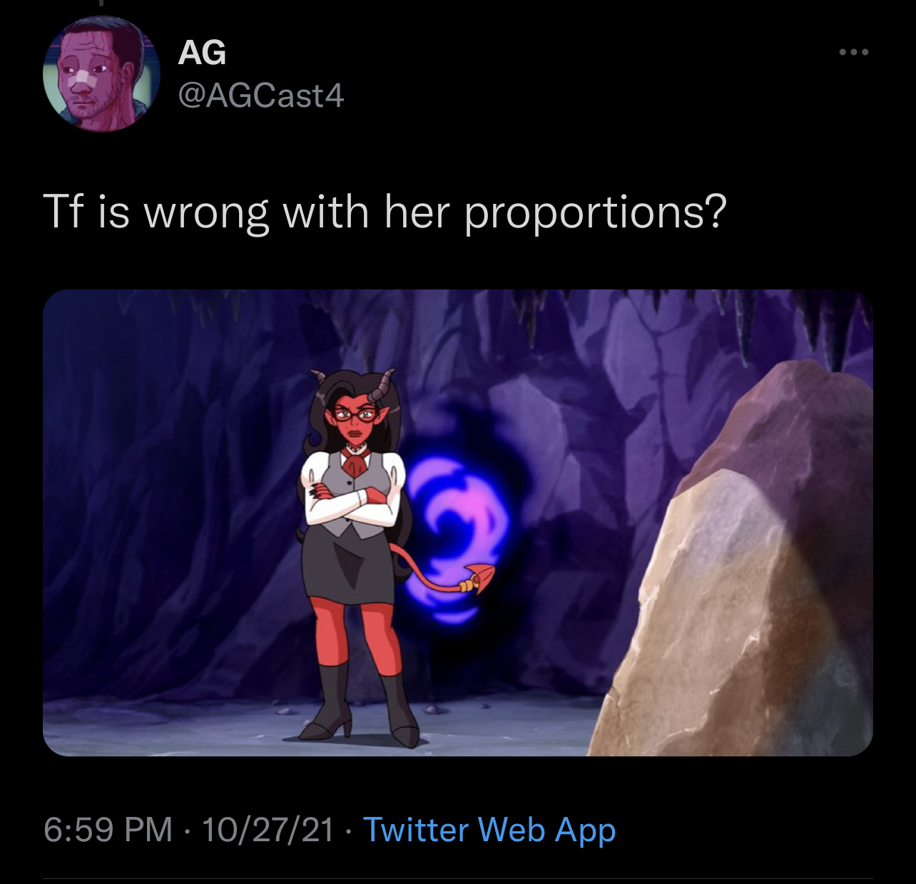Click the 10/27/21 date
916x884 pixels.
point(268,829)
